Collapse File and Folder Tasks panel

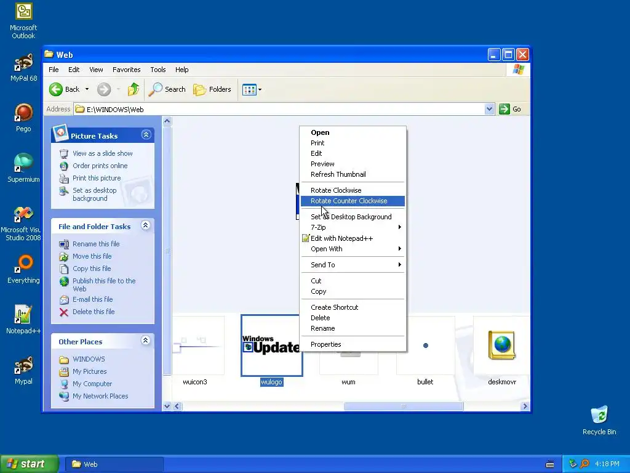(x=145, y=225)
